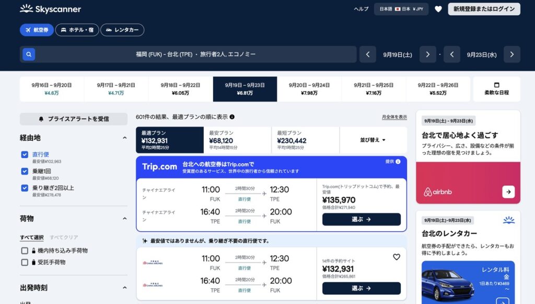
Task: Collapse the 出発時刻 filter section
Action: click(124, 288)
